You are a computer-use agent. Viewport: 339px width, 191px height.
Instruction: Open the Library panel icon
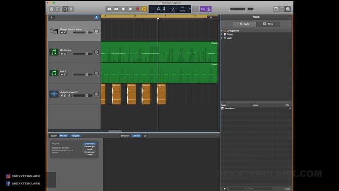coord(52,9)
